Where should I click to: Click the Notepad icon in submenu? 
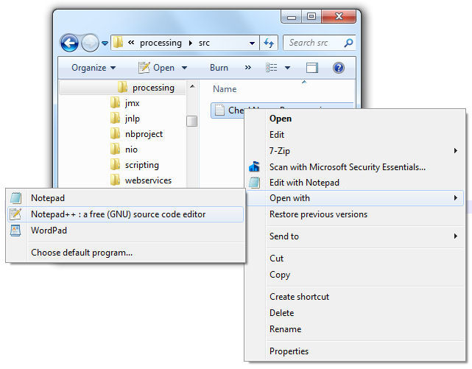[15, 198]
